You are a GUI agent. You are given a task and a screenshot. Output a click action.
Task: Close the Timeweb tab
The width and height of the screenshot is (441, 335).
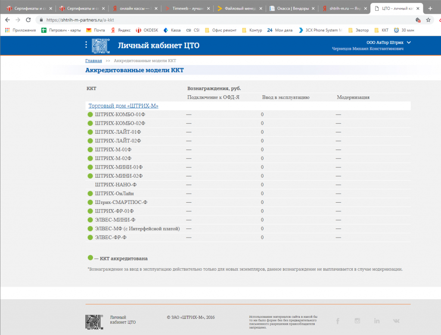point(208,9)
